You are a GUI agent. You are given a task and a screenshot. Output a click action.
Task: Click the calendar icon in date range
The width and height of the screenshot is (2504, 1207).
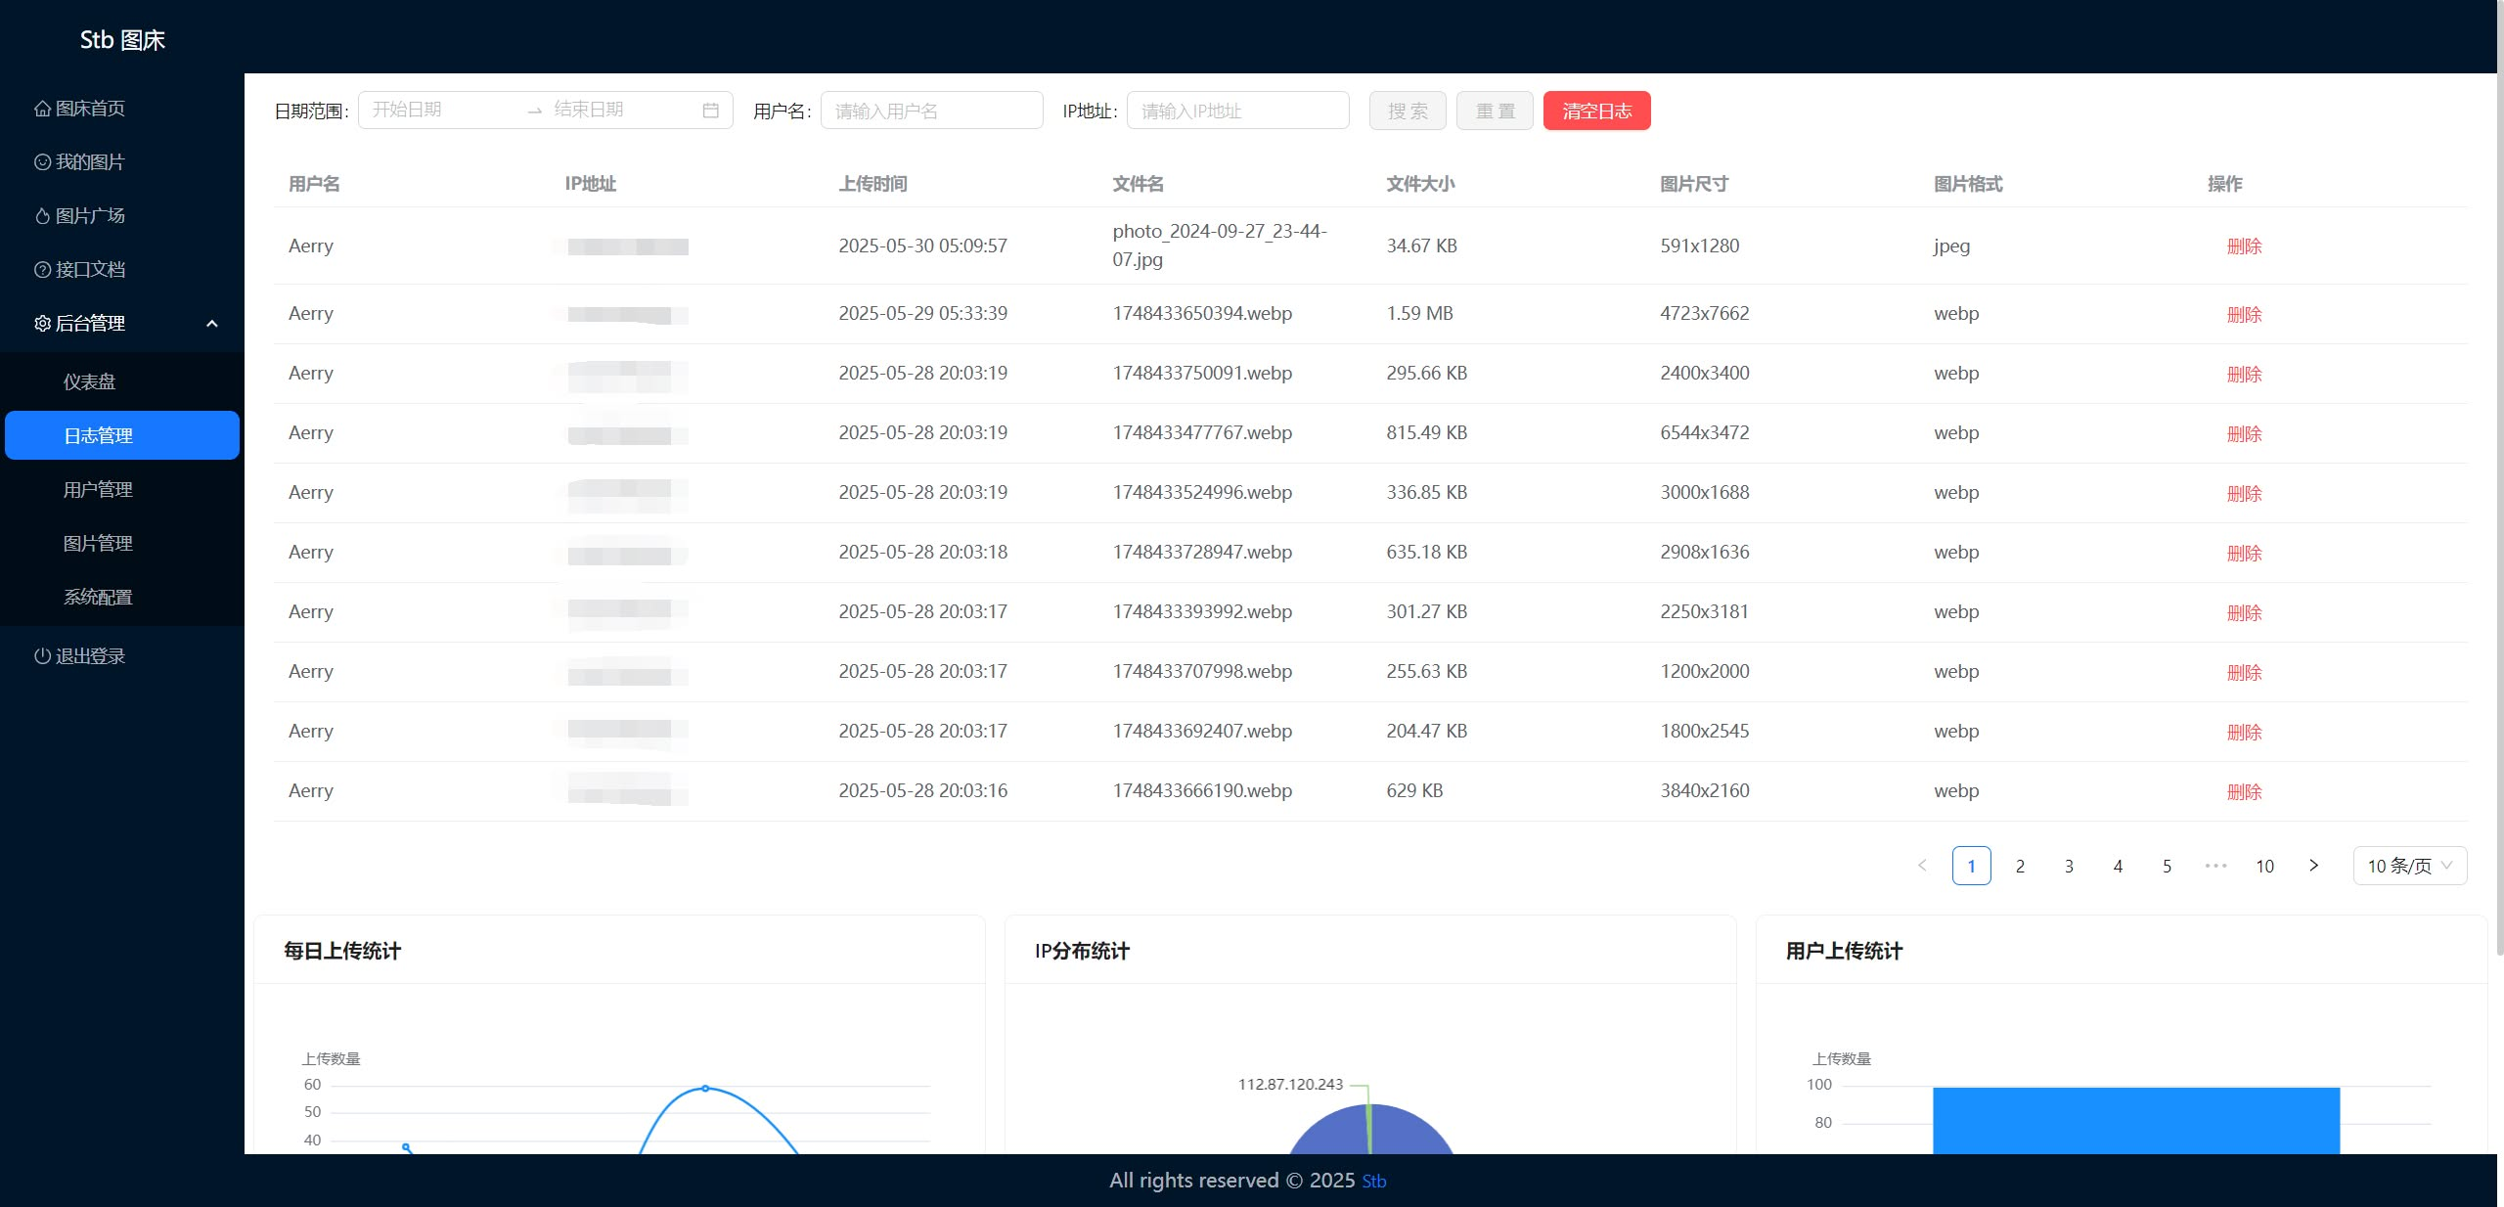tap(710, 111)
